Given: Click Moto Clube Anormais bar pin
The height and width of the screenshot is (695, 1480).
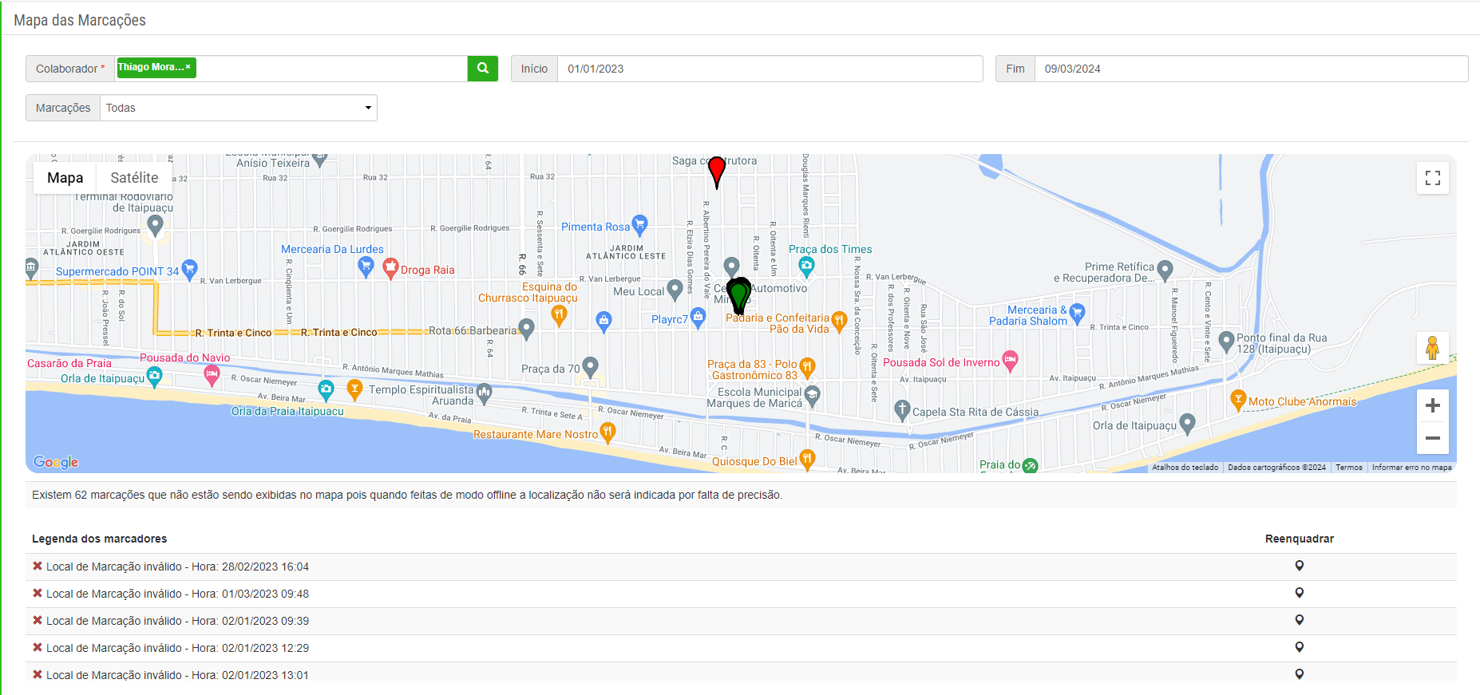Looking at the screenshot, I should click(1238, 400).
